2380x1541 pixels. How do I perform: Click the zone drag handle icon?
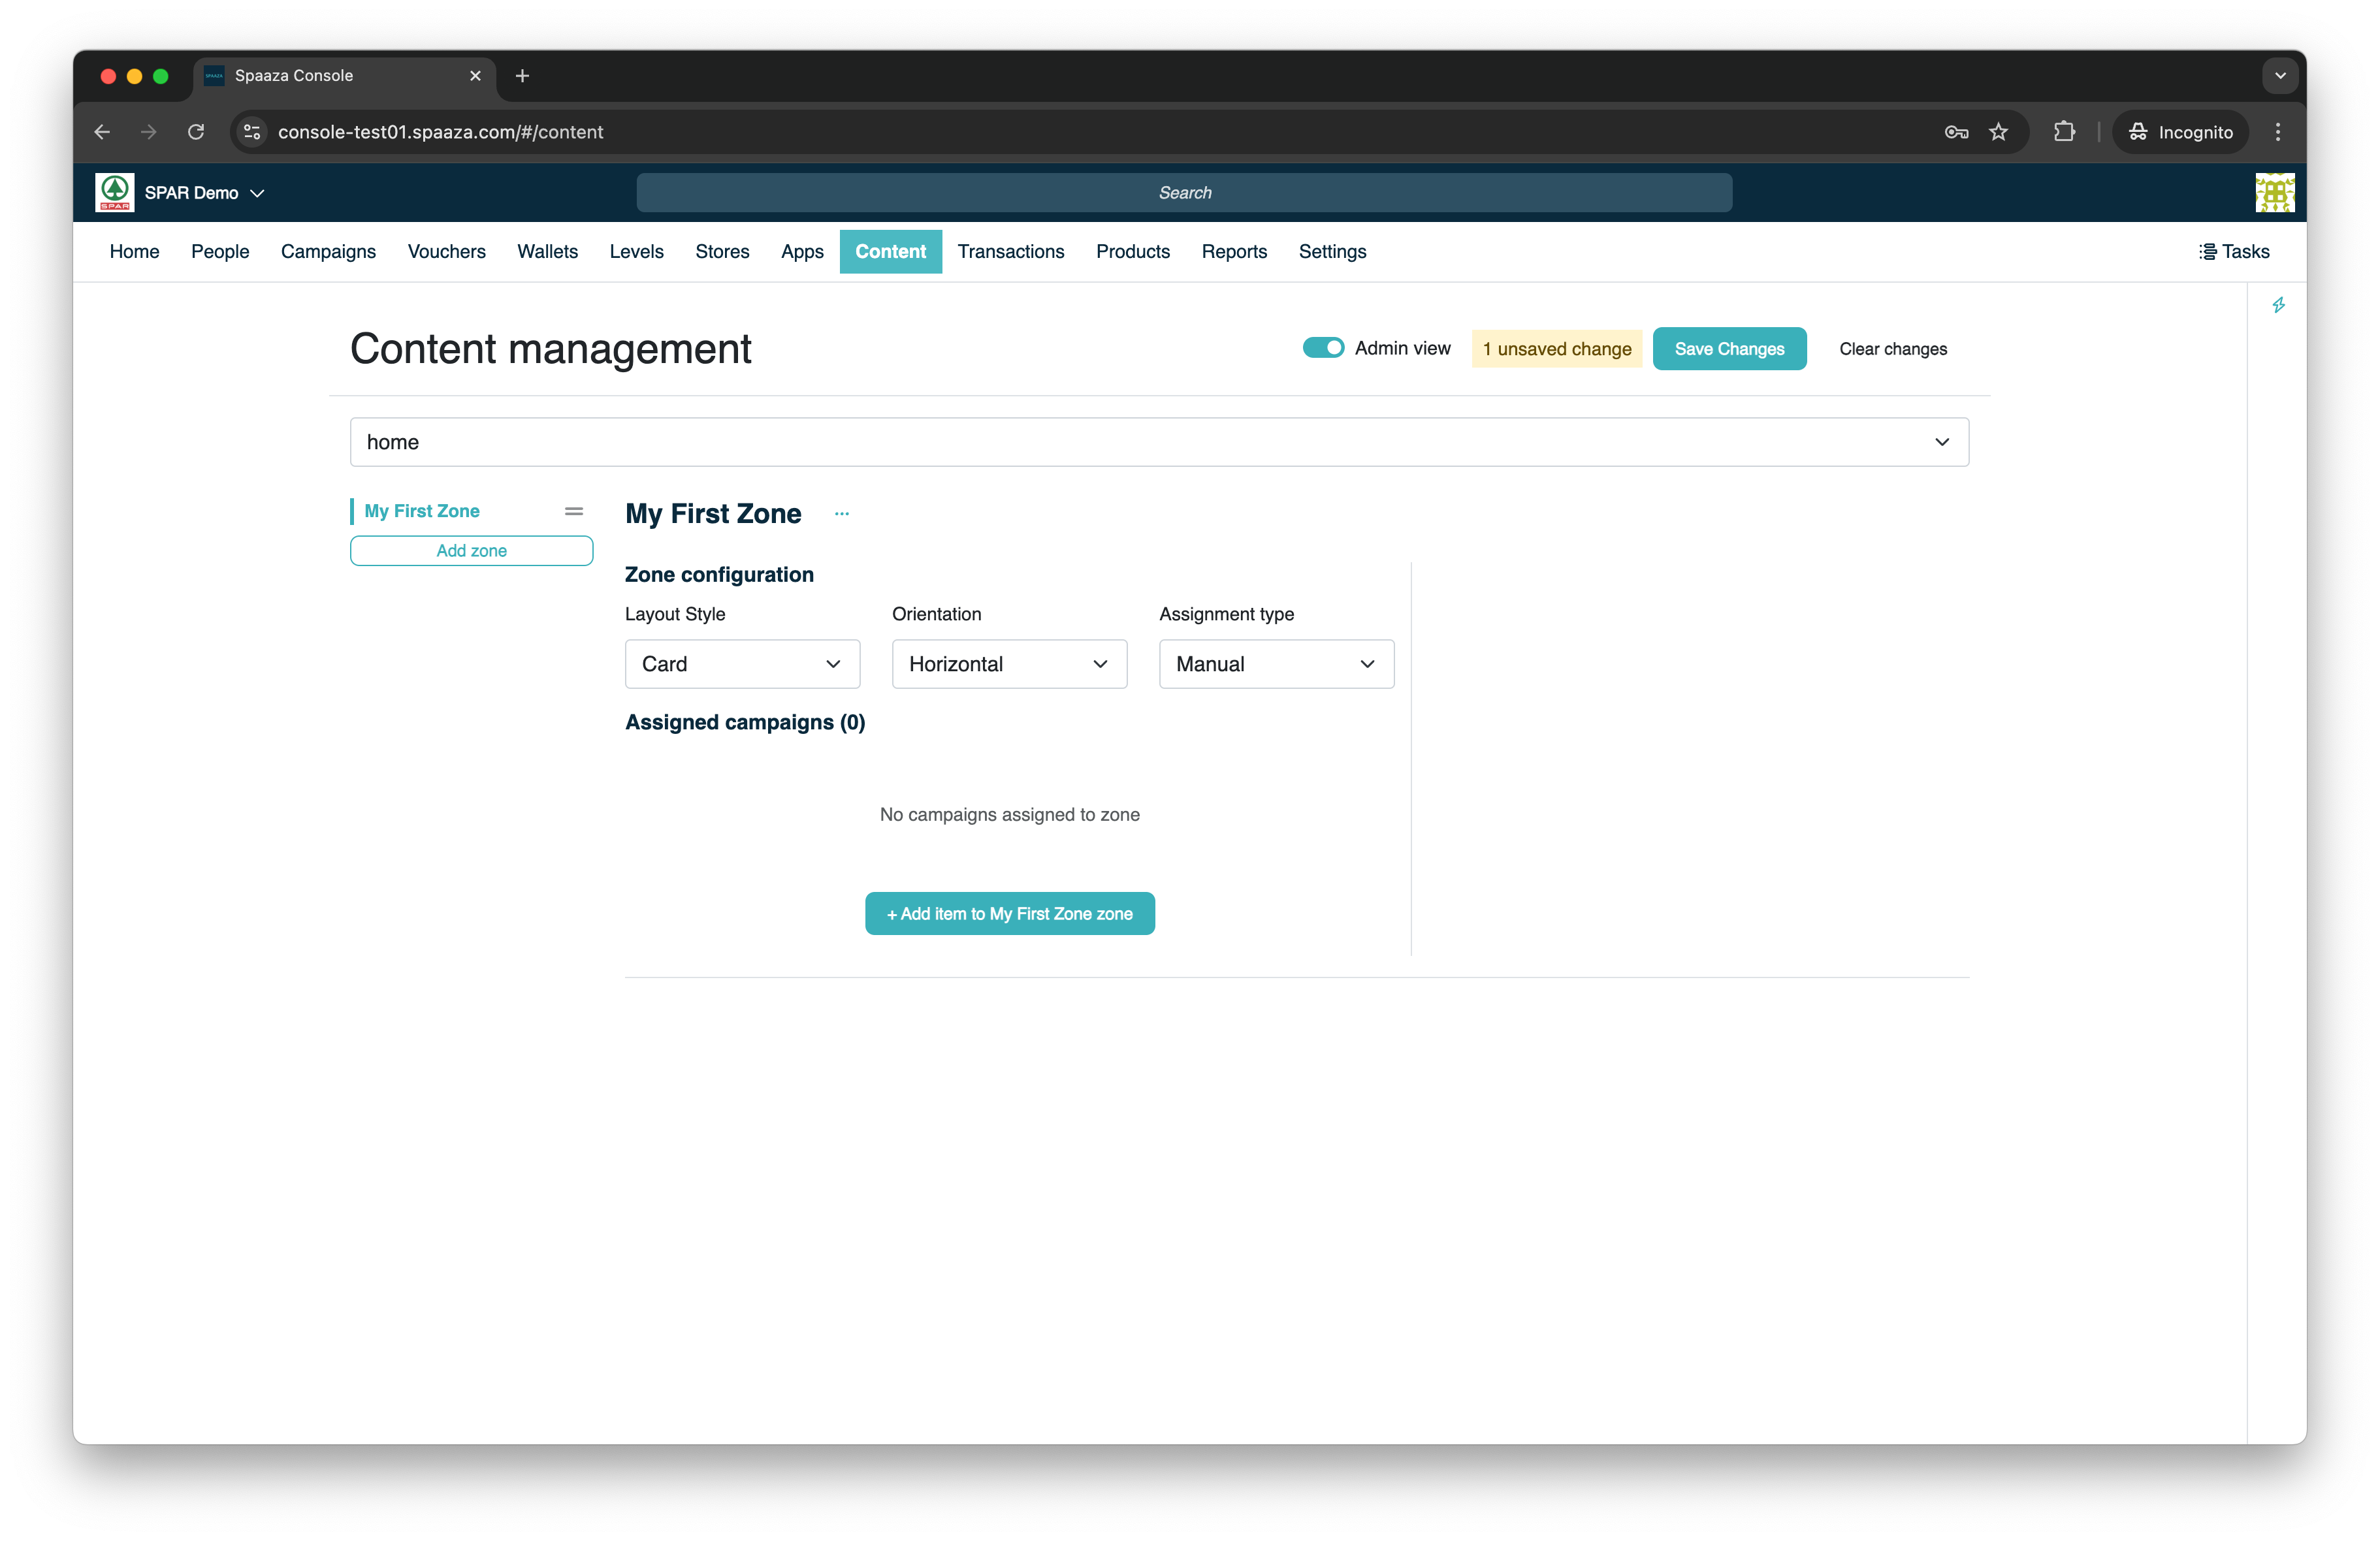(x=574, y=511)
